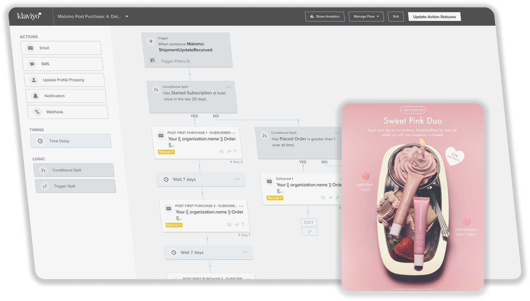Click the Show Analytics button
The image size is (530, 301).
(325, 16)
